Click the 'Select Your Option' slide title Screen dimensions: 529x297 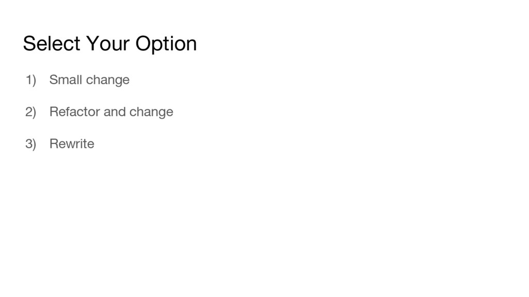point(110,44)
